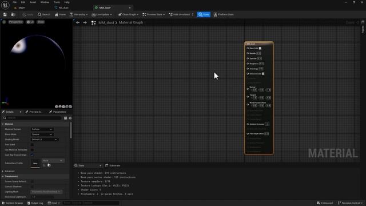Click the Subsurface Profile browse folder icon

pyautogui.click(x=49, y=165)
